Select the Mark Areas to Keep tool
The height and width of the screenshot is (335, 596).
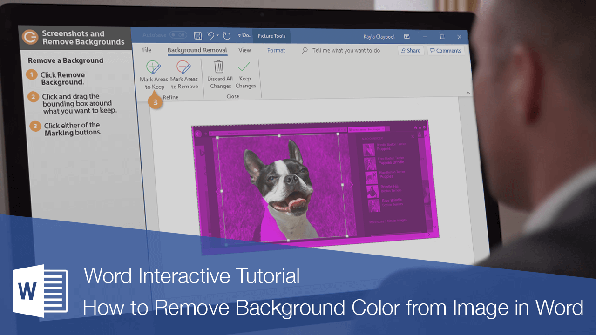pos(154,74)
